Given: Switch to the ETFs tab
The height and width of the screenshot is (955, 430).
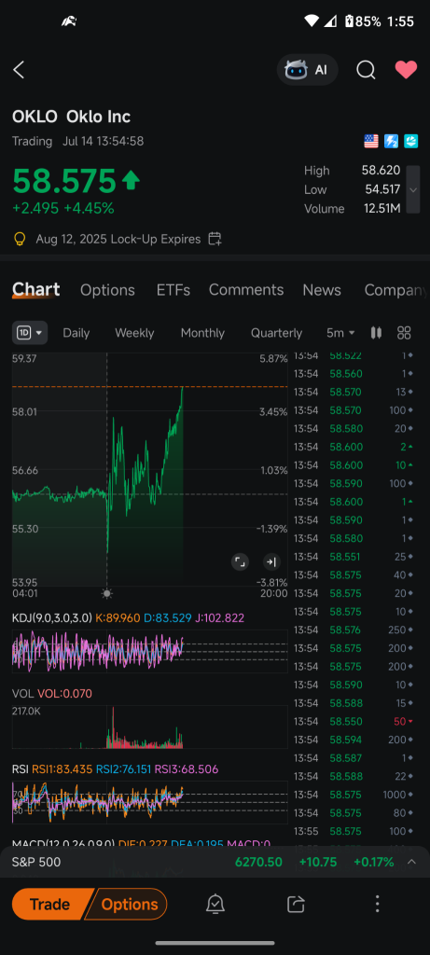Looking at the screenshot, I should (173, 290).
